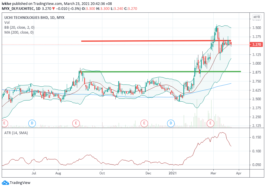The height and width of the screenshot is (188, 266).
Task: Click the 0.100 ATR axis label
Action: pos(257,151)
